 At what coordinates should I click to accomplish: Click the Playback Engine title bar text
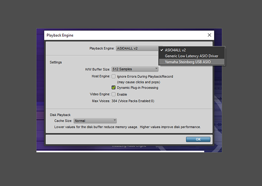pos(60,35)
